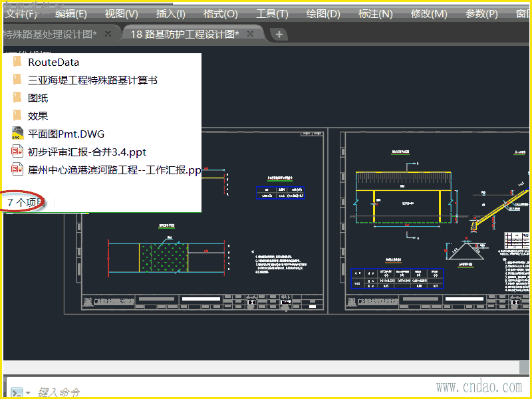Screen dimensions: 532x399
Task: Click the 崖州中心渔港滨河路工程--工作汇报 file name
Action: click(x=114, y=170)
